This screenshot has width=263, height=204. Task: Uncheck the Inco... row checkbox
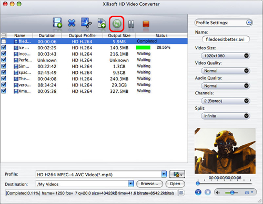4,53
